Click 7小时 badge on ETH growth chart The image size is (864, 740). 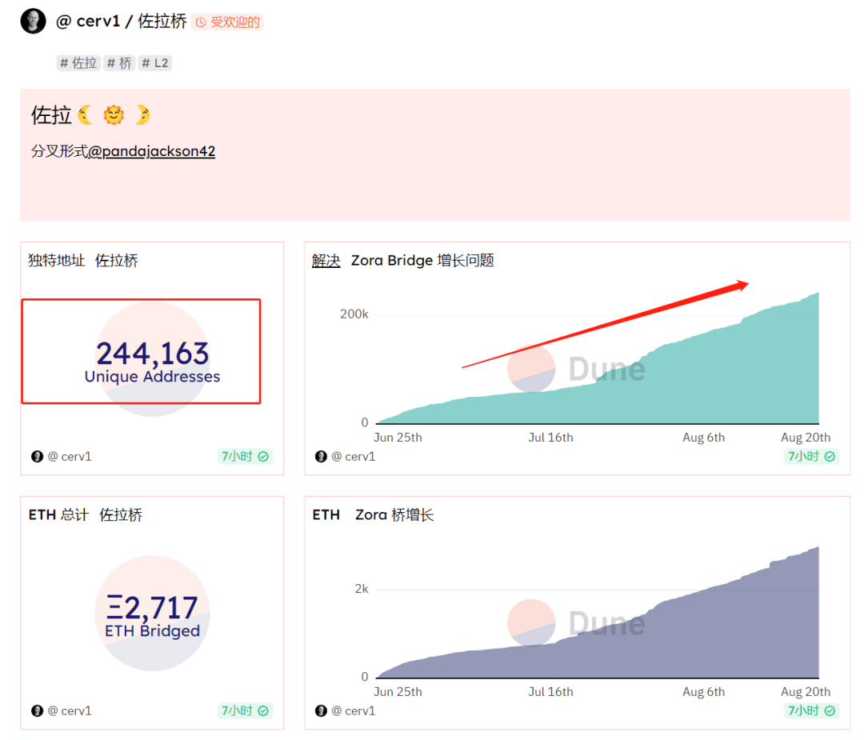pyautogui.click(x=811, y=710)
